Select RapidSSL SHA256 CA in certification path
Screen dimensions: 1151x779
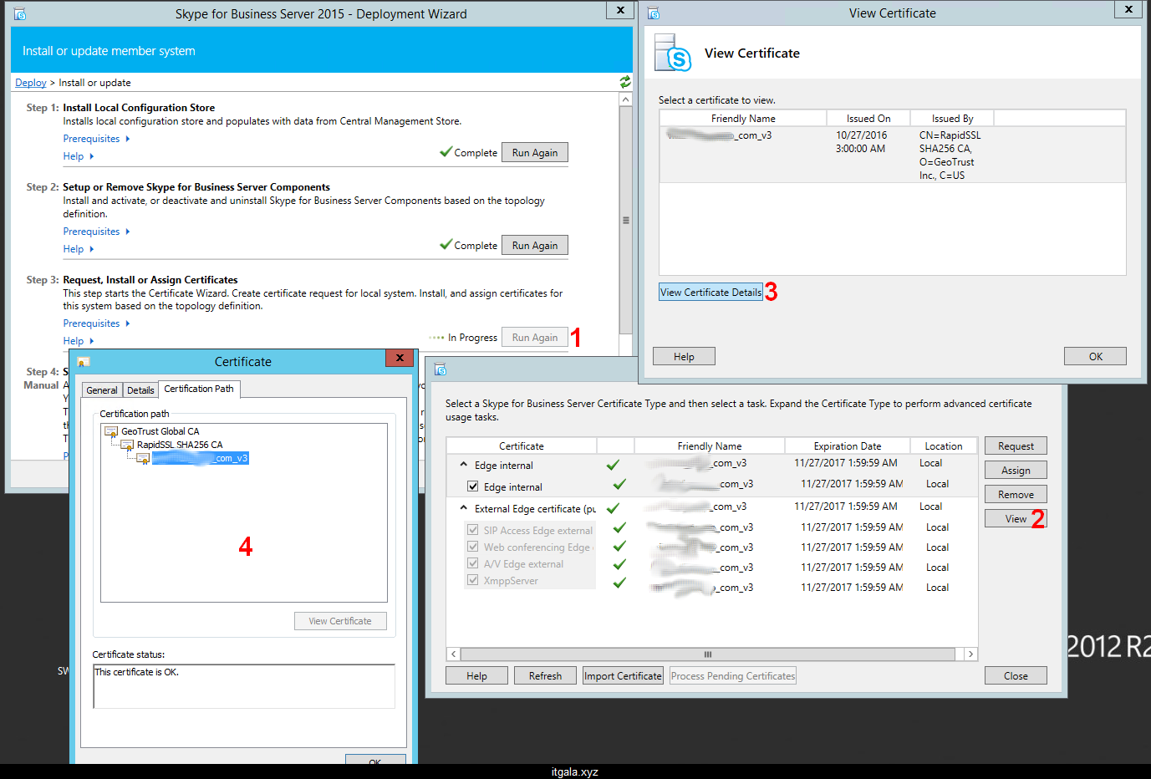click(180, 445)
